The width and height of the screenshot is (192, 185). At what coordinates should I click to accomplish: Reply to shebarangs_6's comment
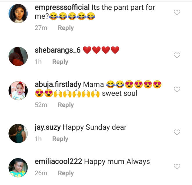(60, 62)
